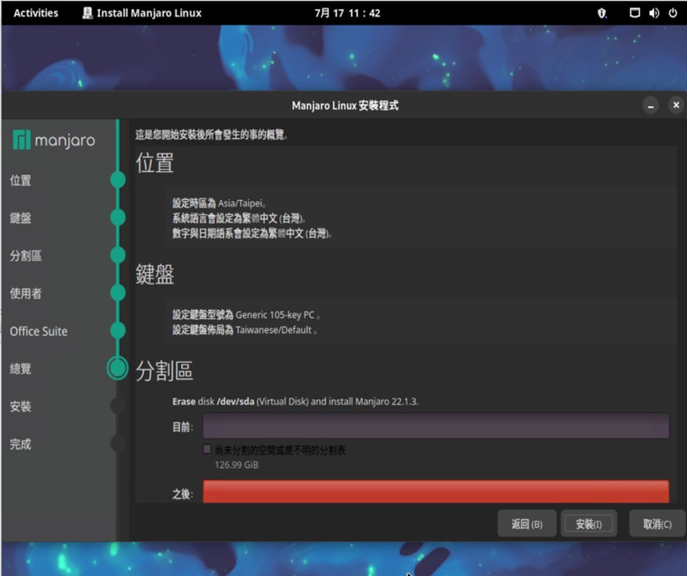Select the 安裝 step label in sidebar

point(21,406)
